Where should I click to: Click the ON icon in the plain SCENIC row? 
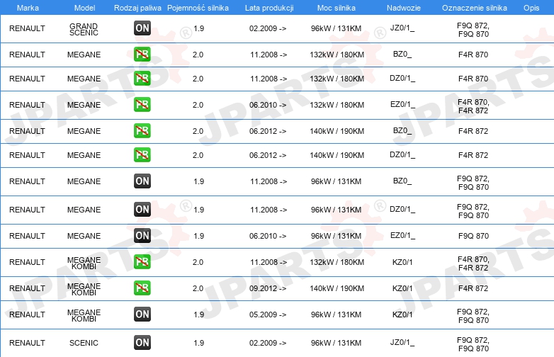(142, 343)
